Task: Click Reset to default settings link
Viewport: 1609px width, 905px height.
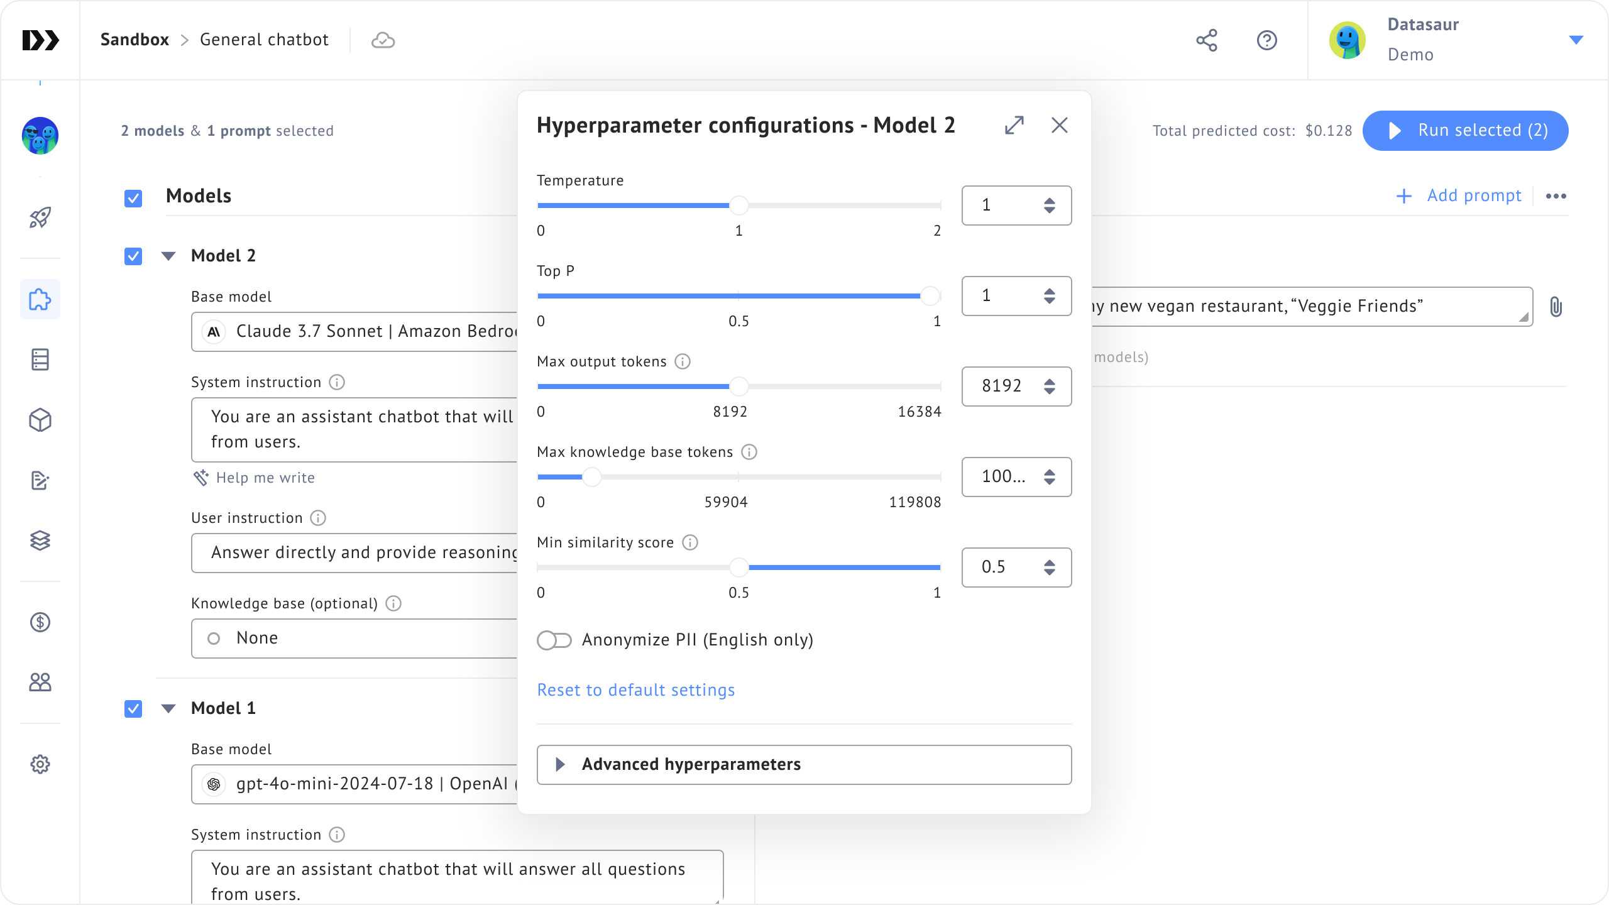Action: [x=635, y=690]
